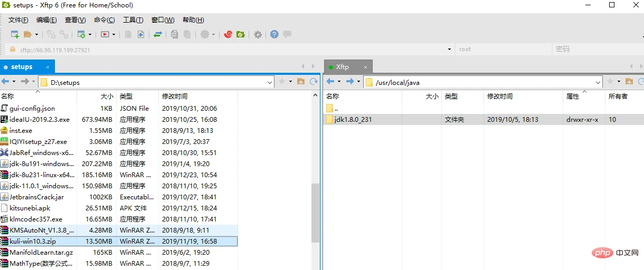Screen dimensions: 644x270
Task: Go back in local pane
Action: coord(5,82)
